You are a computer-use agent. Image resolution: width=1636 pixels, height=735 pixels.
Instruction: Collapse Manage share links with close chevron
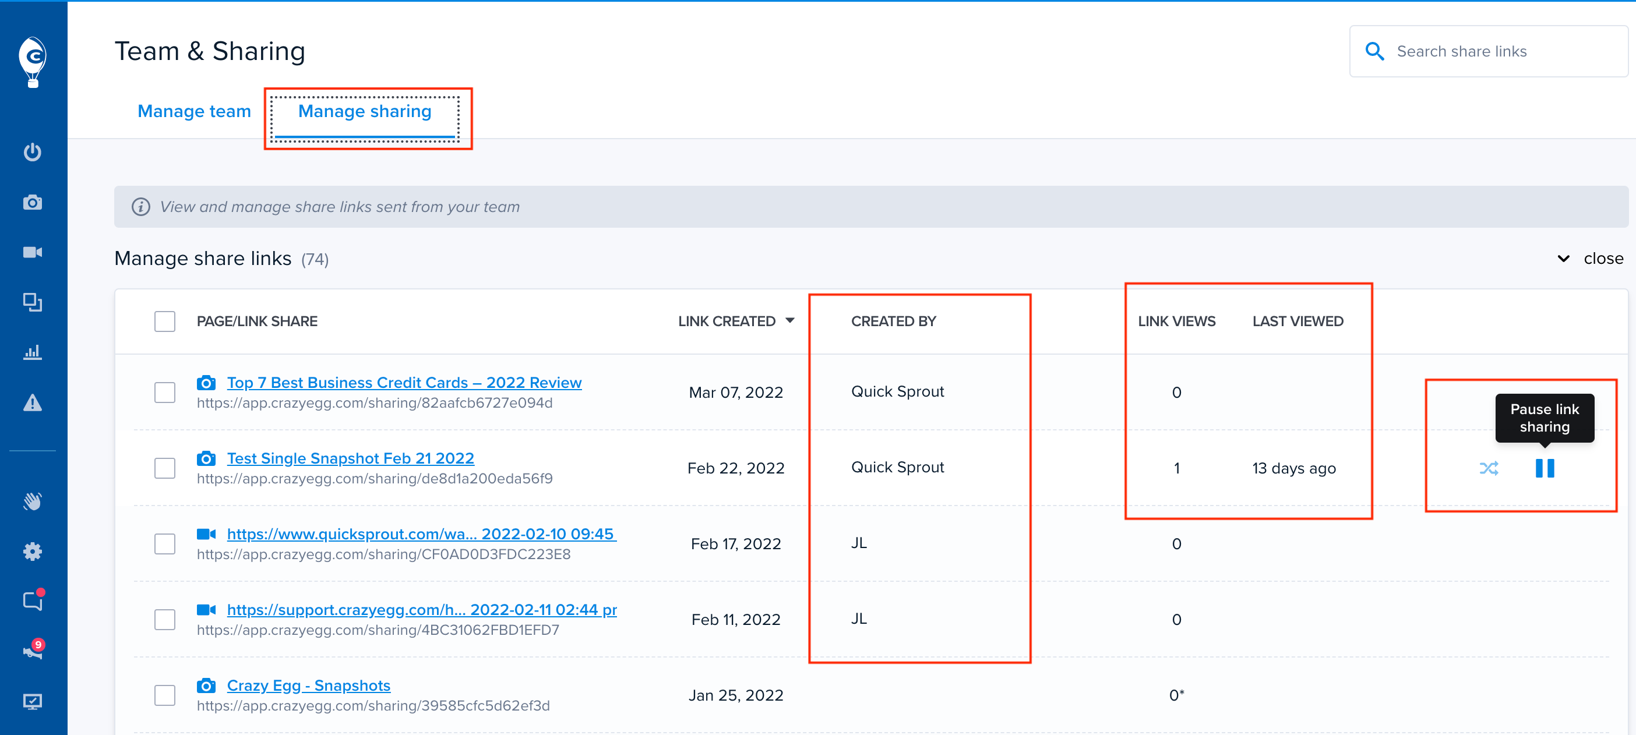[x=1564, y=259]
